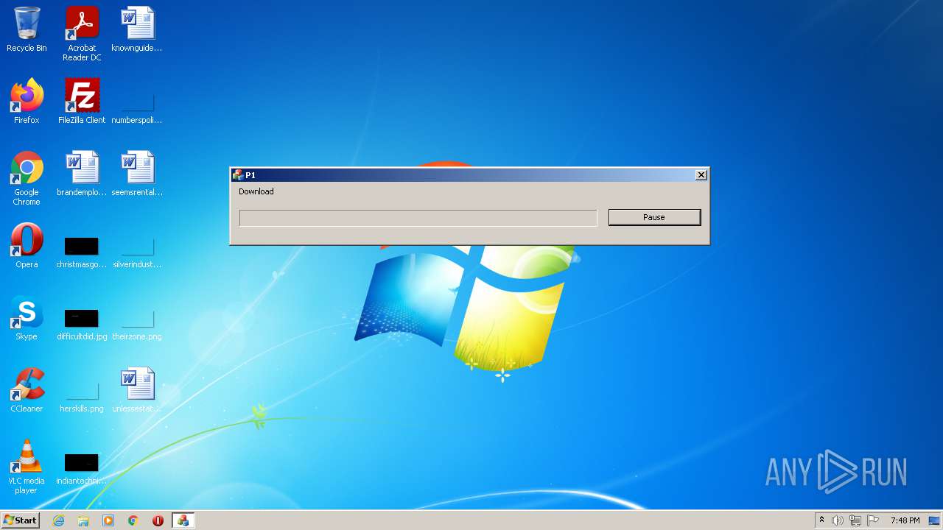The width and height of the screenshot is (943, 530).
Task: Click the volume speaker tray icon
Action: pos(838,520)
